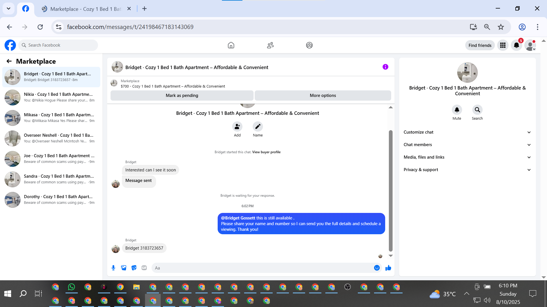Open Facebook notifications bell
The width and height of the screenshot is (547, 307).
click(x=516, y=45)
